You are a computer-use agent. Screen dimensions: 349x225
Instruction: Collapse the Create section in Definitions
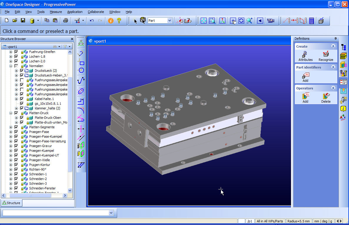point(333,46)
